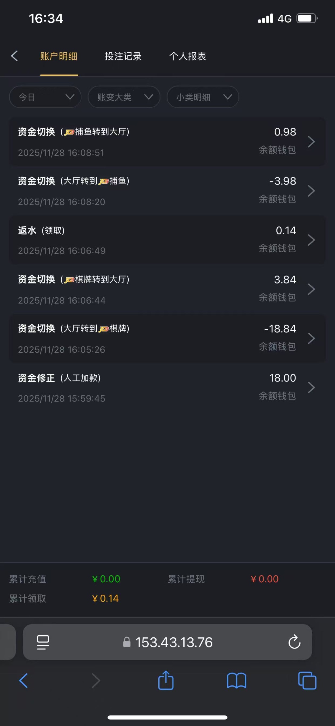Image resolution: width=335 pixels, height=726 pixels.
Task: Open the Safari bookmarks book icon
Action: pos(237,680)
